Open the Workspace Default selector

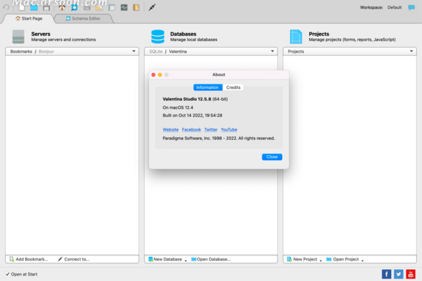pos(394,7)
